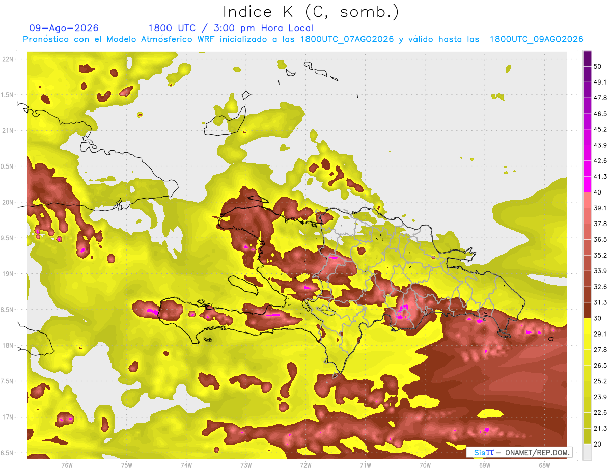Click the date text '09-Ago-2026'
This screenshot has width=611, height=472.
click(x=64, y=28)
